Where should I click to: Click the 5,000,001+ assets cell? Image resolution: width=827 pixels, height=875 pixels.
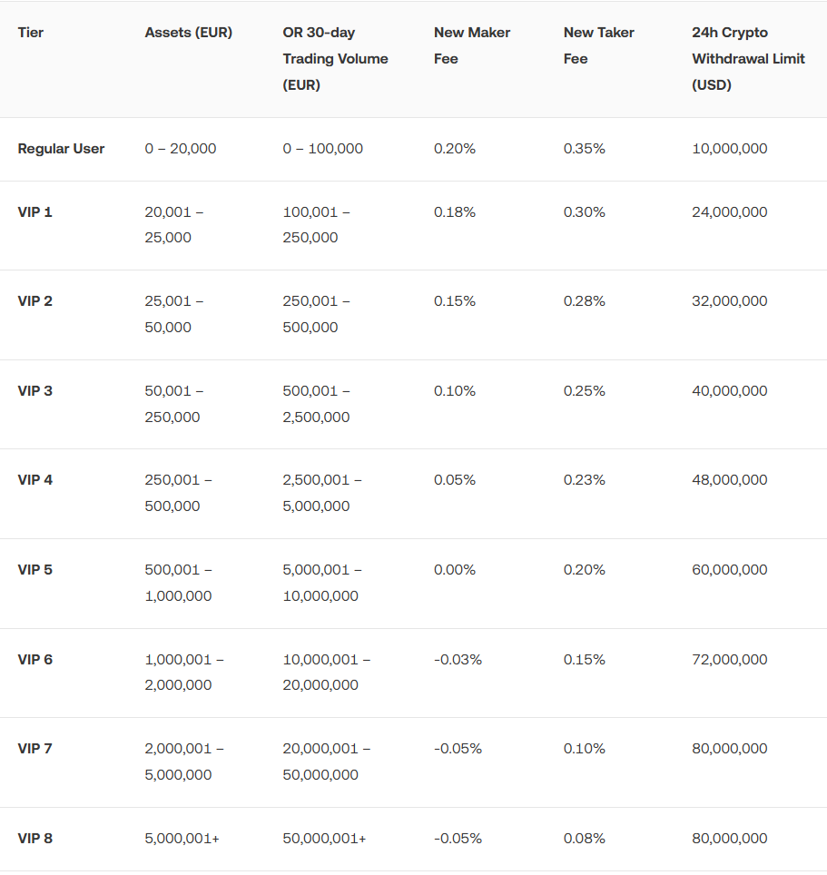(182, 839)
